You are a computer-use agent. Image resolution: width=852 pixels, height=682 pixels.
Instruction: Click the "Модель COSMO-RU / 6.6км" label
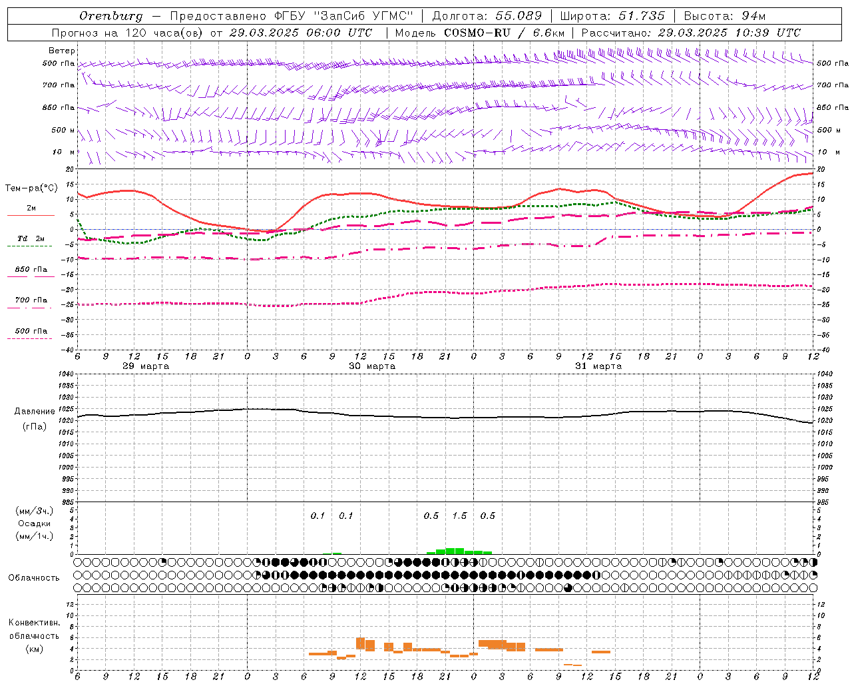click(480, 33)
